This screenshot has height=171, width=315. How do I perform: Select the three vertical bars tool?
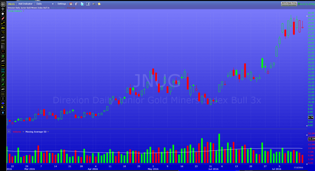click(3, 47)
